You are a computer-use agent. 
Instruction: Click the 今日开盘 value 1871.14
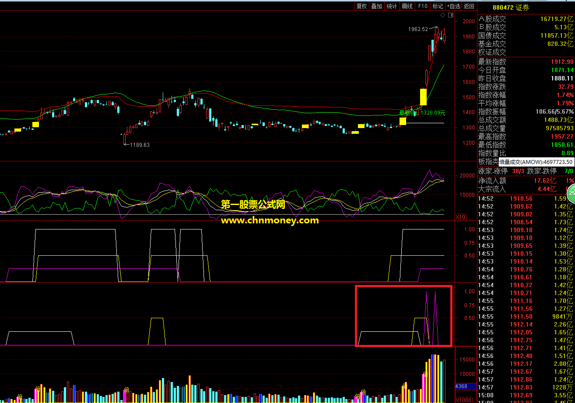click(x=562, y=70)
